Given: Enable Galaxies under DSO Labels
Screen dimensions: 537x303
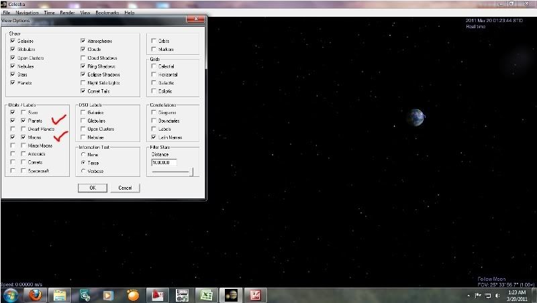Looking at the screenshot, I should click(83, 112).
